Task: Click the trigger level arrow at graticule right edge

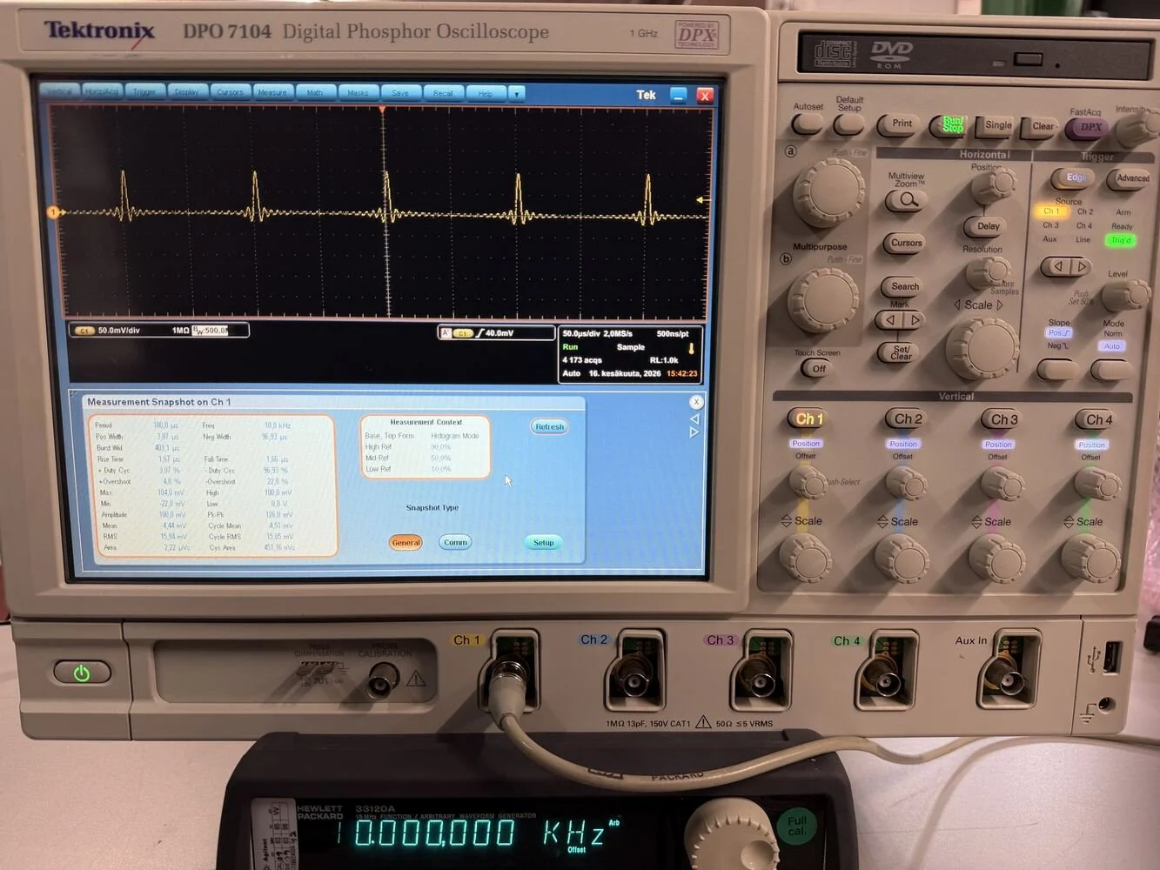Action: coord(700,201)
